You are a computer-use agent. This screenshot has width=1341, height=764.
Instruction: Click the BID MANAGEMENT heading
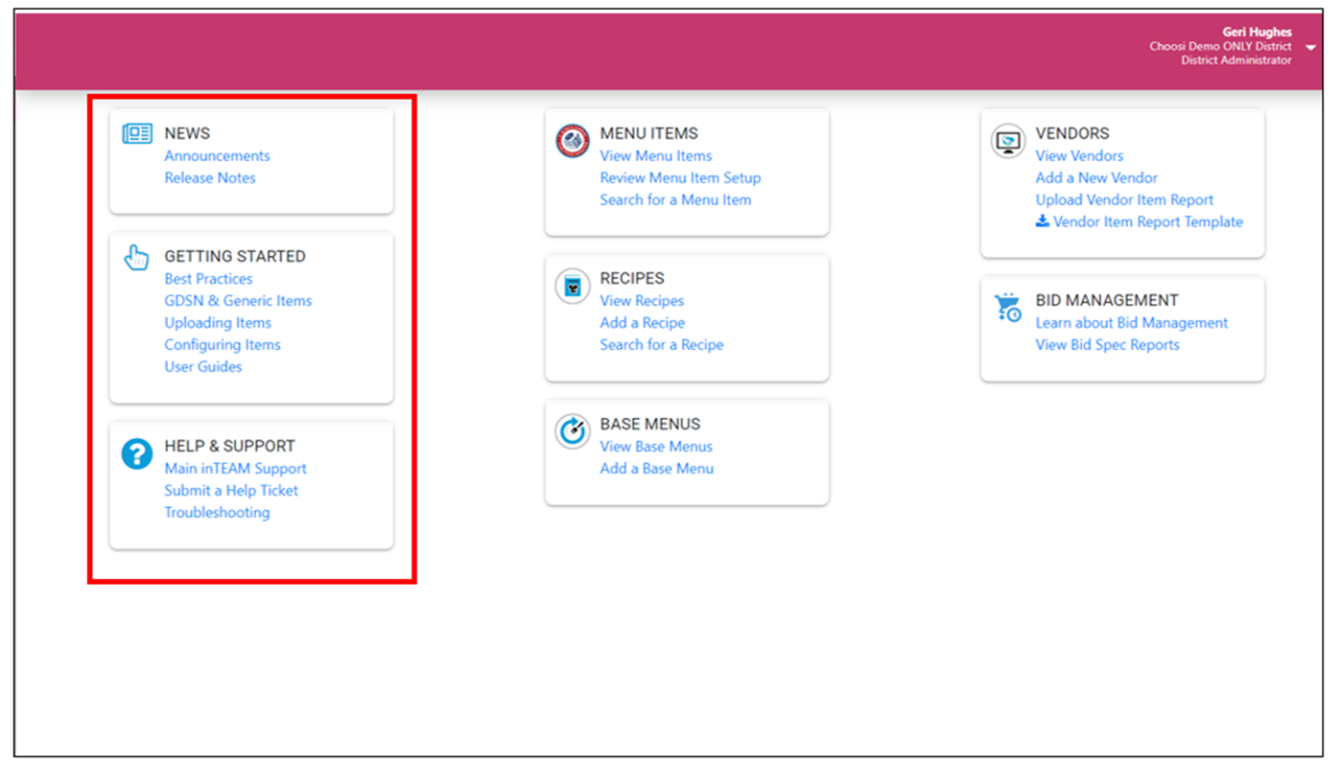pyautogui.click(x=1107, y=300)
